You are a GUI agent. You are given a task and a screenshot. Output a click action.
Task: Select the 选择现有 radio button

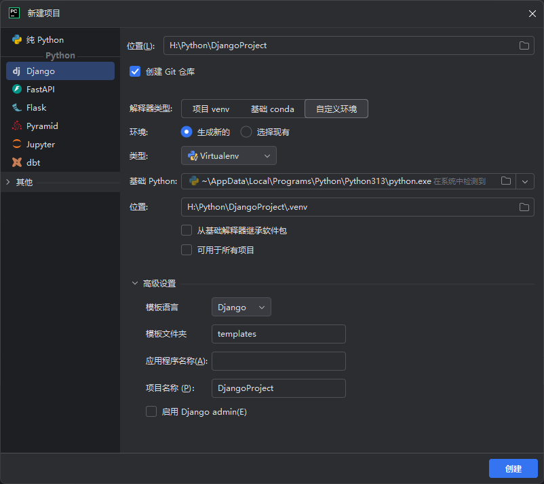click(246, 132)
